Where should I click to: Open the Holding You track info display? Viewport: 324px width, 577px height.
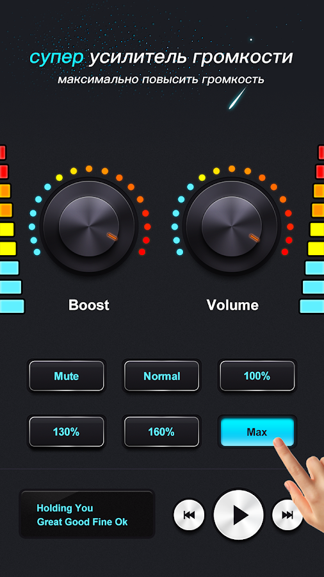87,514
